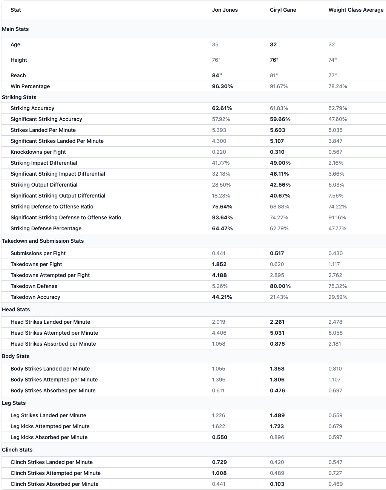Click the Clinch Stats section header

point(193,450)
